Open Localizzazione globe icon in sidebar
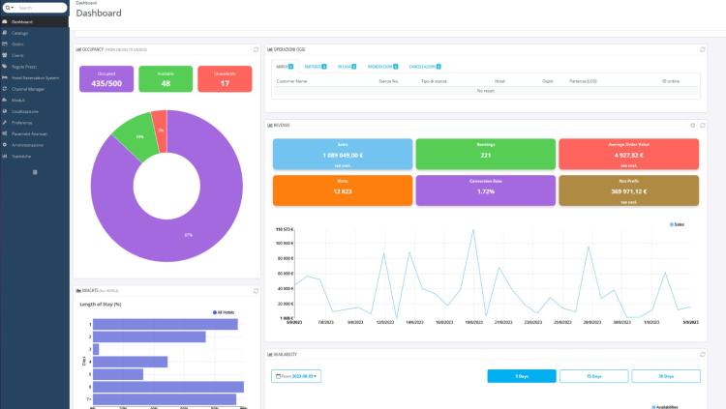The width and height of the screenshot is (726, 409). 5,111
